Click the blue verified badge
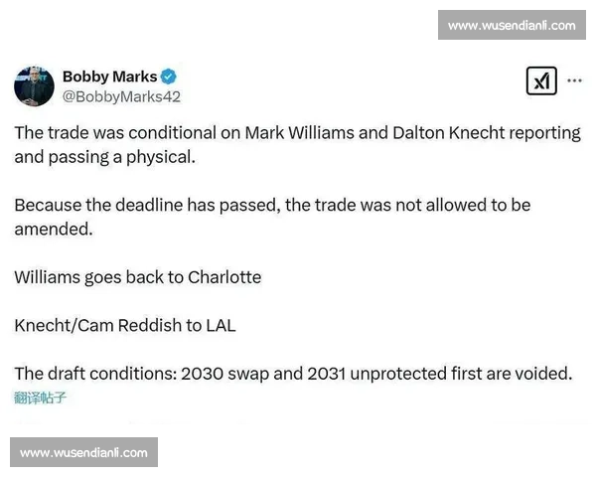 click(169, 77)
